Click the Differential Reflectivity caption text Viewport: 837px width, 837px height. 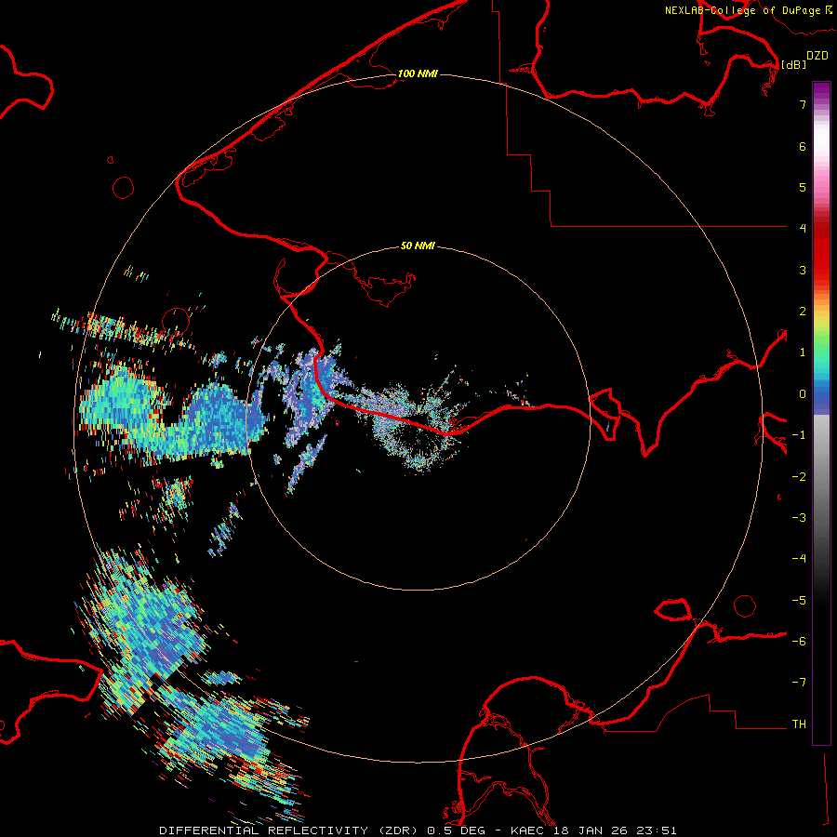(x=418, y=830)
